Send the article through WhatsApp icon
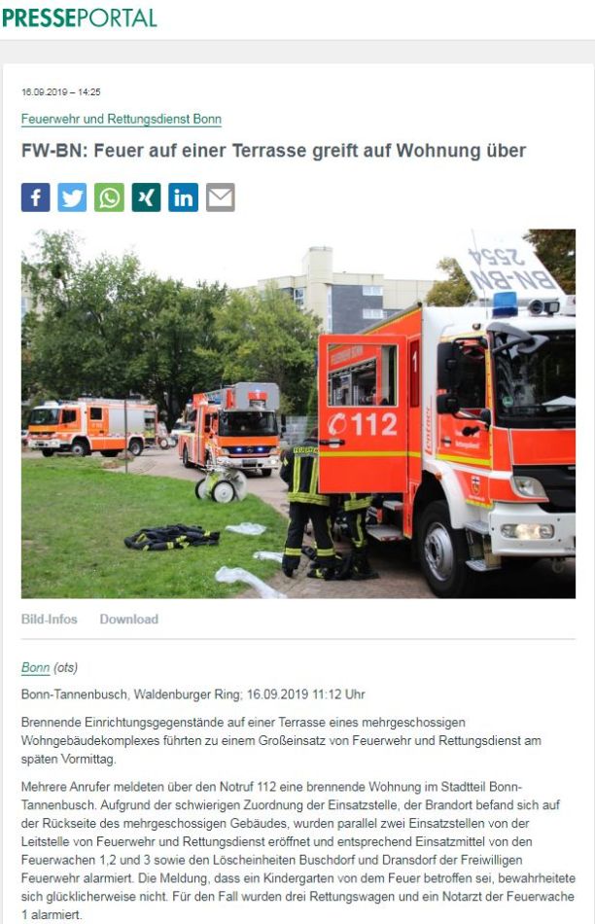595x924 pixels. 109,196
